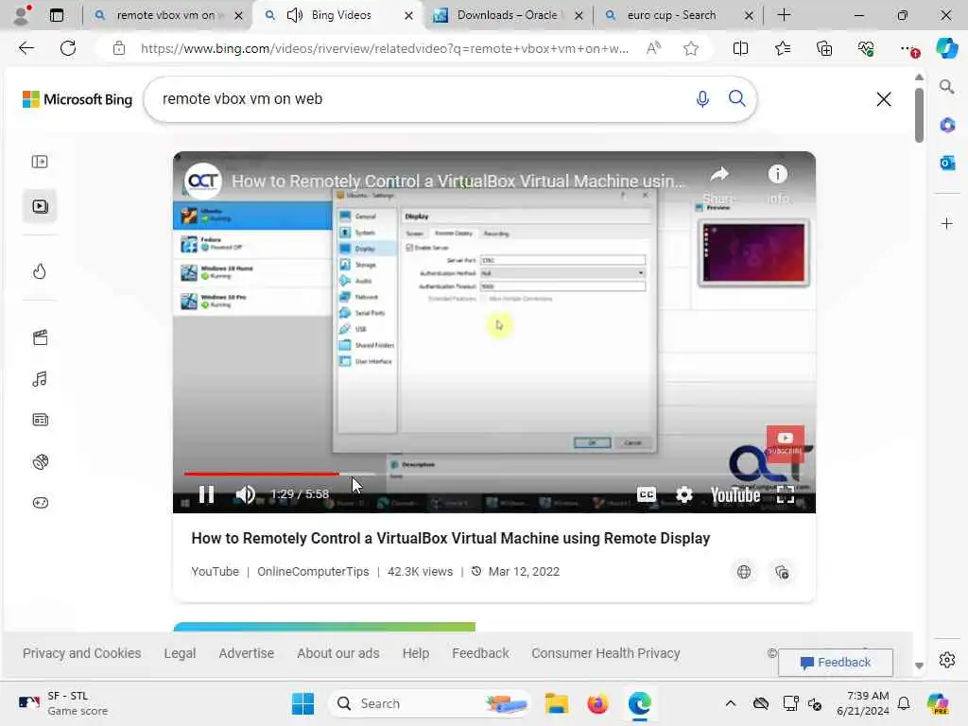Click the save-to-collection icon beside globe
The height and width of the screenshot is (726, 968).
[x=782, y=572]
